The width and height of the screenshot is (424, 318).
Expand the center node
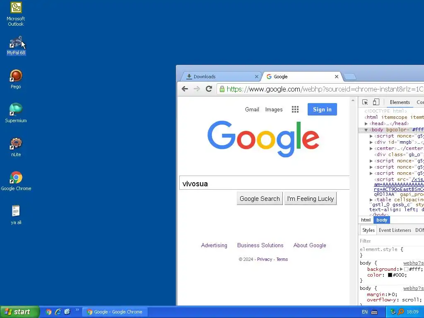[x=371, y=149]
